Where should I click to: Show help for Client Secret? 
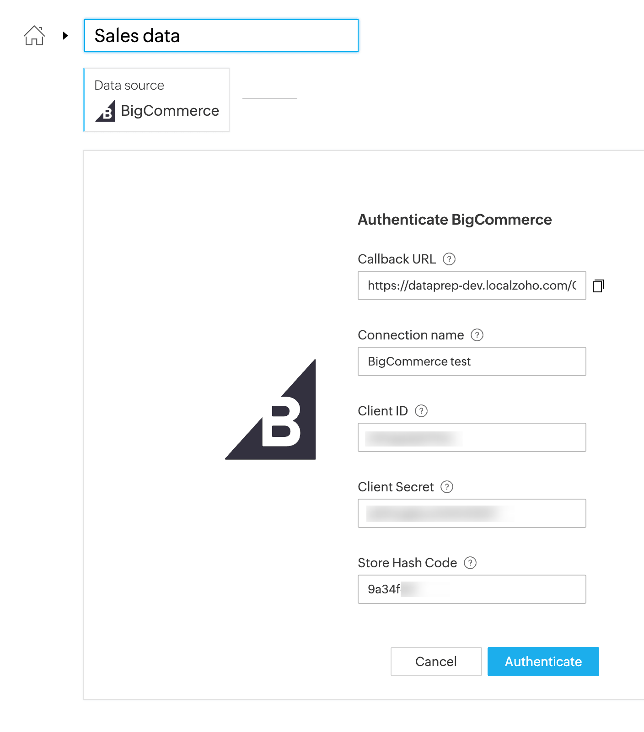pyautogui.click(x=447, y=487)
